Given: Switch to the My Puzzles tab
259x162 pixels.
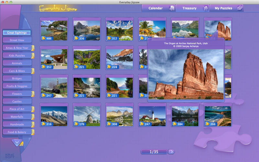Looking at the screenshot, I should click(x=223, y=8).
